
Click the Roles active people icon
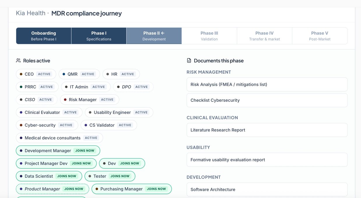click(18, 61)
